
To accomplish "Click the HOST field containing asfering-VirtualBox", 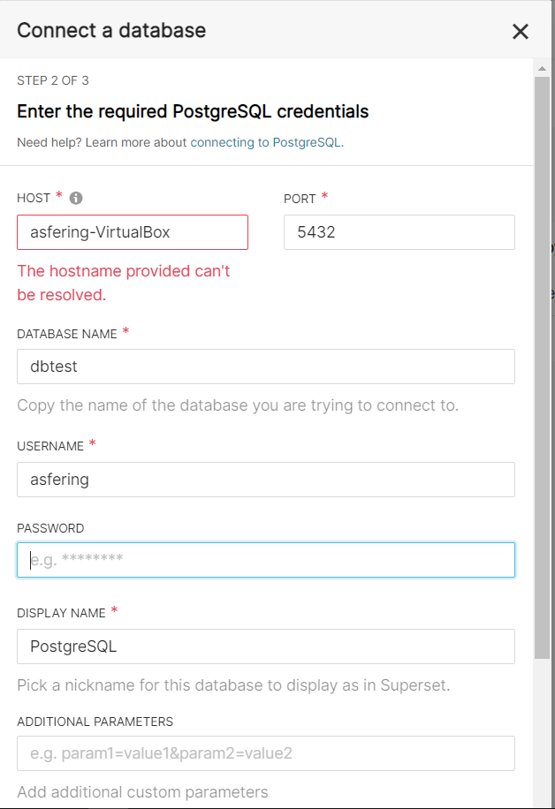I will coord(133,232).
